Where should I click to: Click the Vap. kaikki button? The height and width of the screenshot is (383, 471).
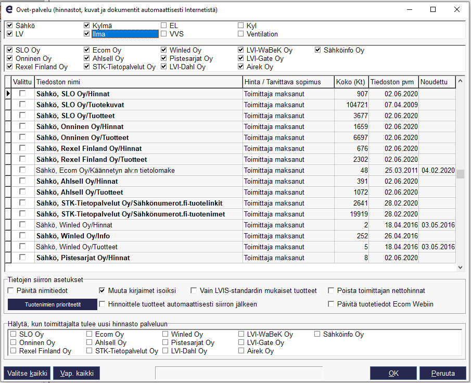tap(77, 373)
